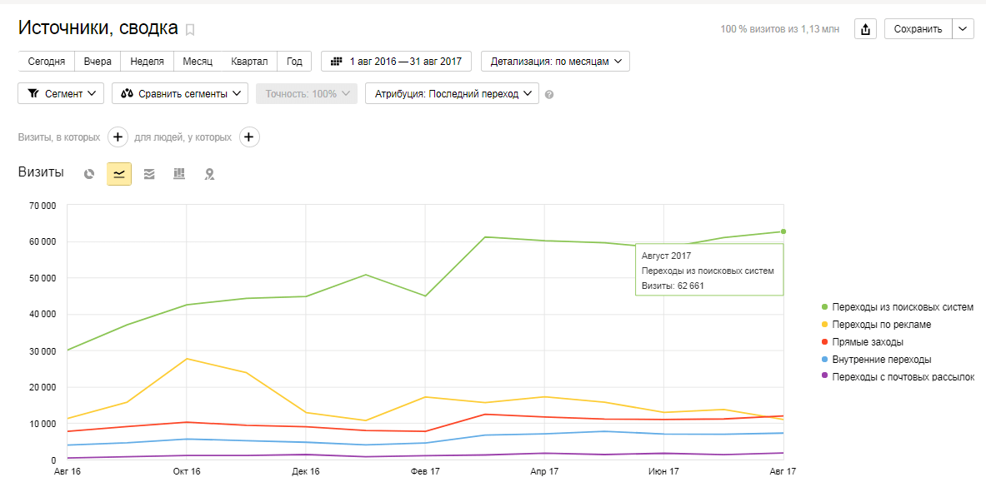Image resolution: width=986 pixels, height=497 pixels.
Task: Toggle the 'Прямые заходы' legend series
Action: (867, 342)
